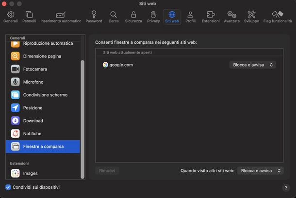296x198 pixels.
Task: Open Inserimento automatico pencil icon
Action: (x=61, y=15)
